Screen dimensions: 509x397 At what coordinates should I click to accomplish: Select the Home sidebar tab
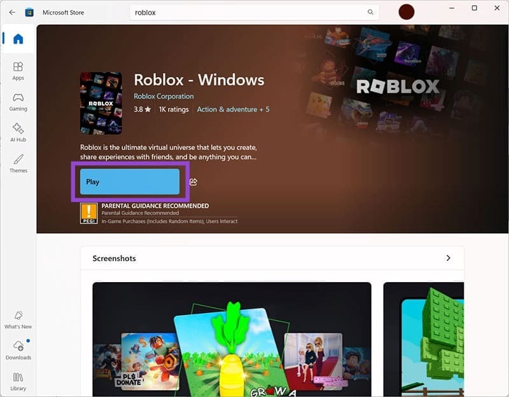17,38
